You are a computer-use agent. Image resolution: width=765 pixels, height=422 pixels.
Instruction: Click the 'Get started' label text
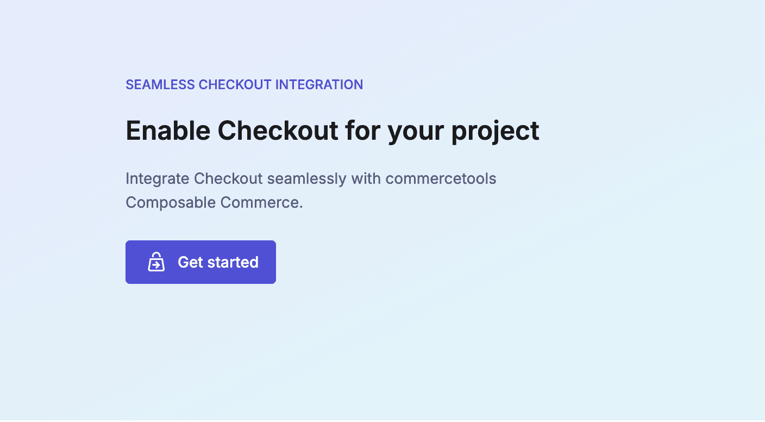(x=217, y=262)
